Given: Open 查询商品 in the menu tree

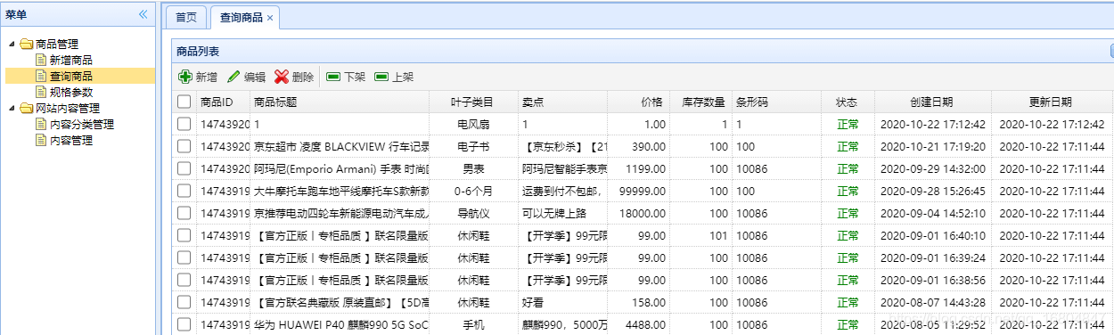Looking at the screenshot, I should [x=71, y=77].
